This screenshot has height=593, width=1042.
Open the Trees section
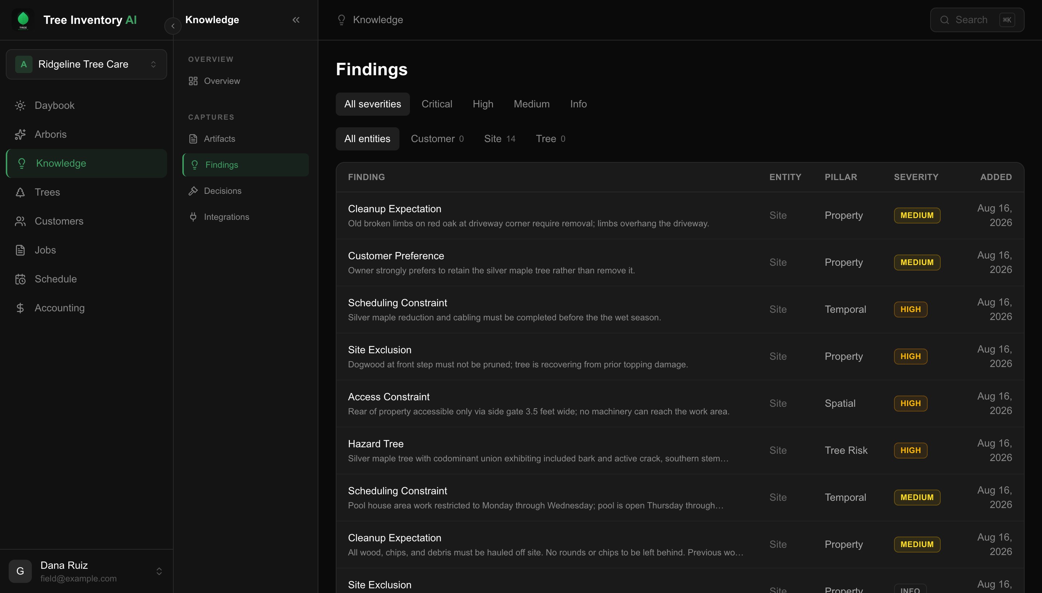[86, 192]
